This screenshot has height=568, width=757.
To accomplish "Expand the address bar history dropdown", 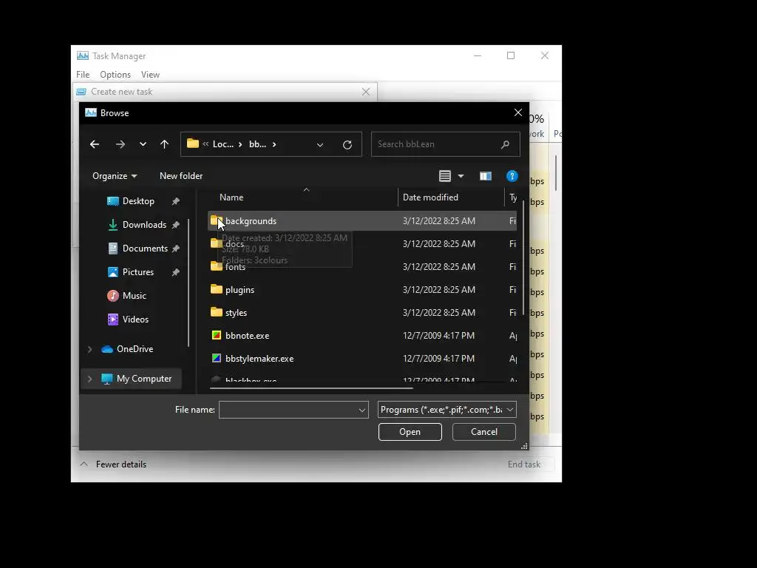I will tap(319, 144).
